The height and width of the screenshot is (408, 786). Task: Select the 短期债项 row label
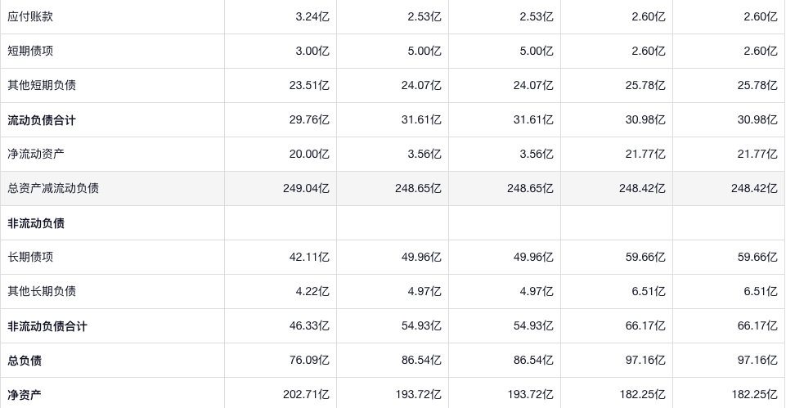tap(31, 51)
